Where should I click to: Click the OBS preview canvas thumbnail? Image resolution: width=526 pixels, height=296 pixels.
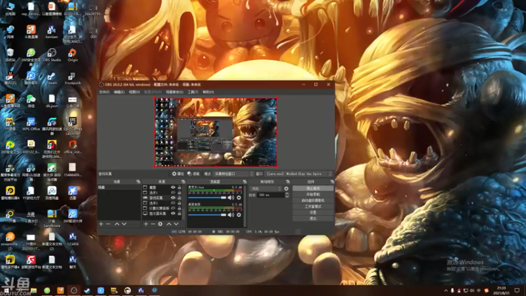click(216, 132)
